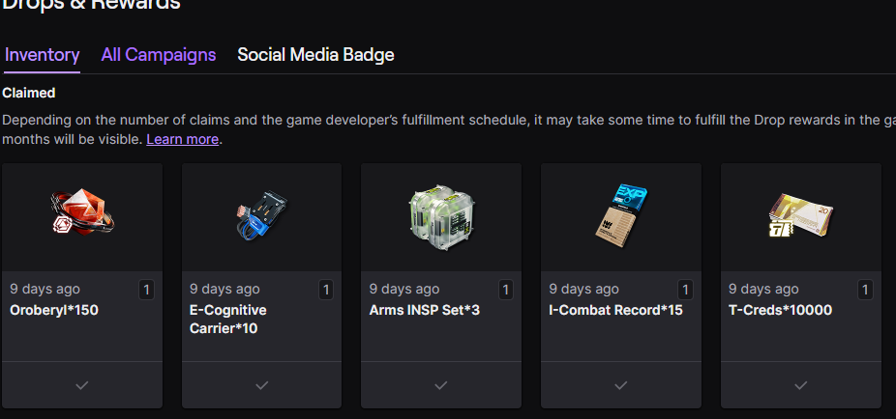
Task: Follow the Learn more link
Action: [182, 139]
